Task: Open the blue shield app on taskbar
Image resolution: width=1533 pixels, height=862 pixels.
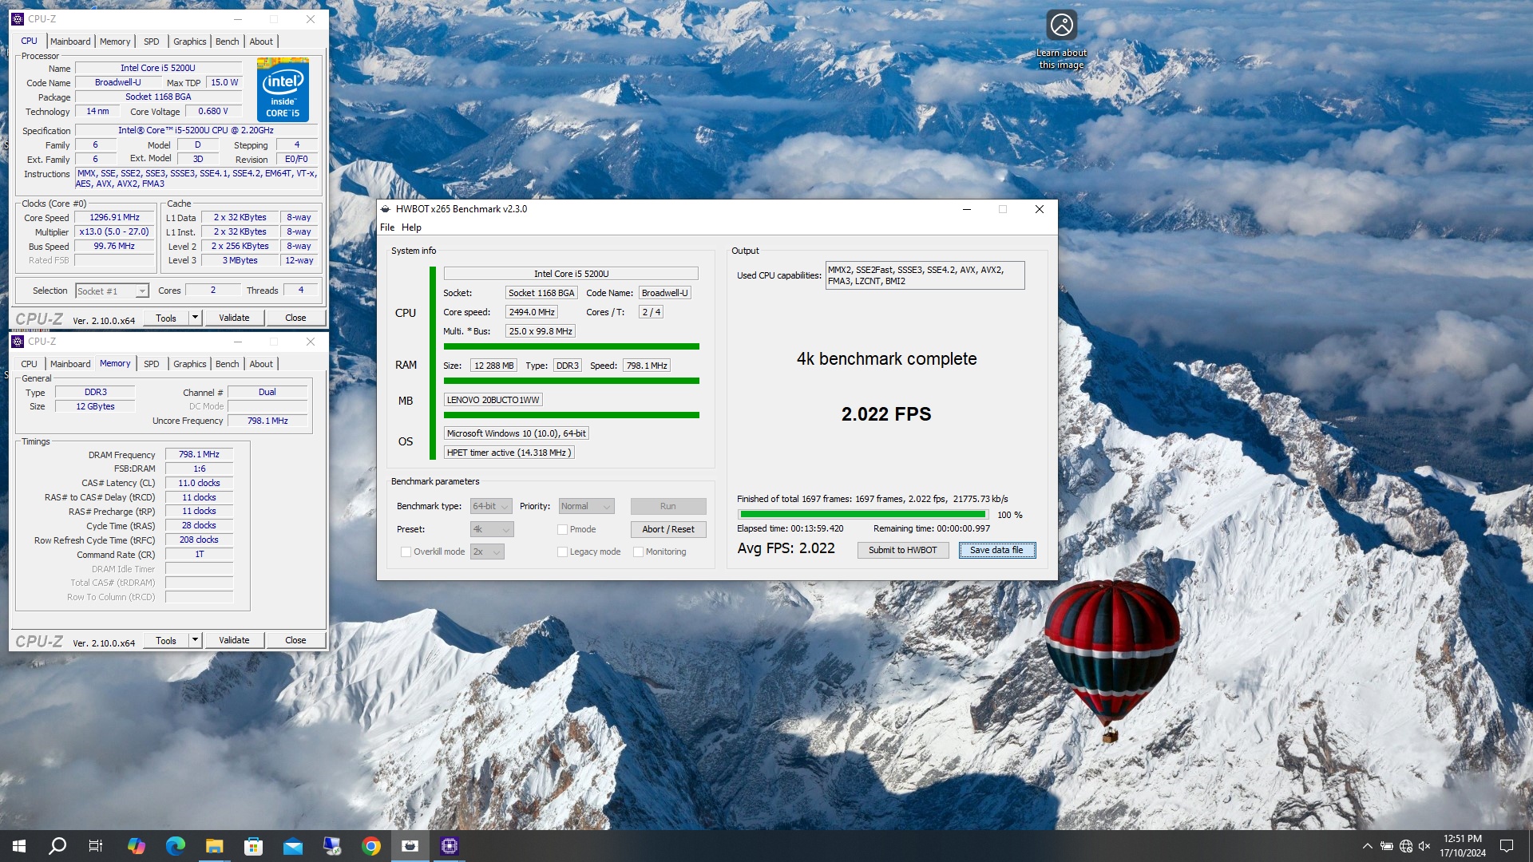Action: [x=332, y=846]
